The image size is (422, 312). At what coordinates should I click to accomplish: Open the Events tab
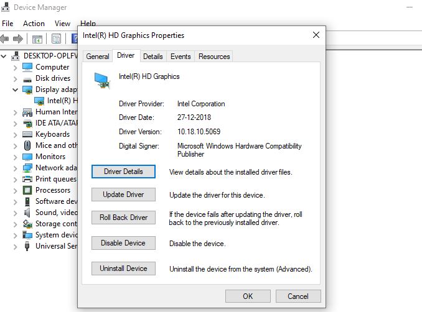point(181,57)
